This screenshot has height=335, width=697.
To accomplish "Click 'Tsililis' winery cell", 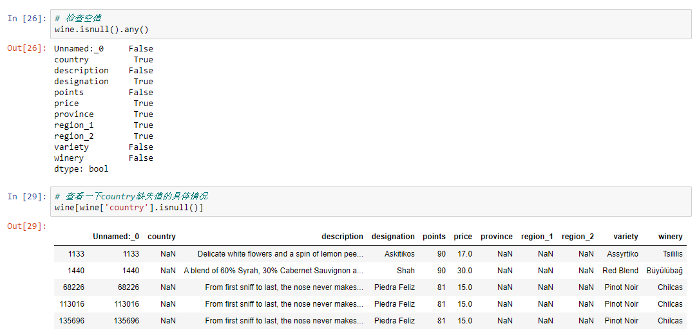I will coord(672,254).
